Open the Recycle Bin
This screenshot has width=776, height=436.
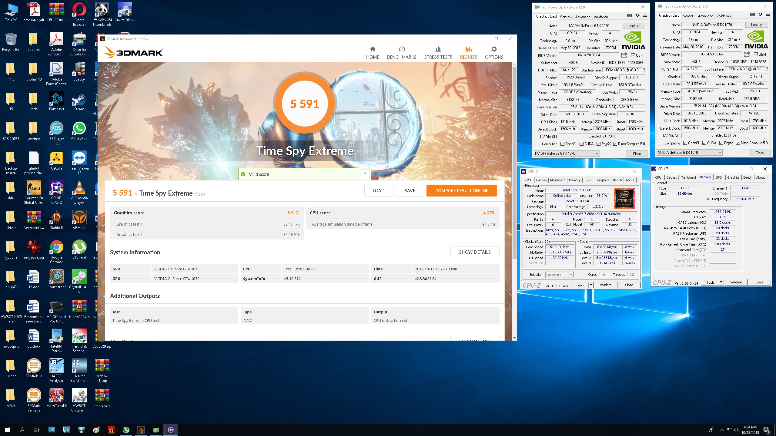click(11, 42)
